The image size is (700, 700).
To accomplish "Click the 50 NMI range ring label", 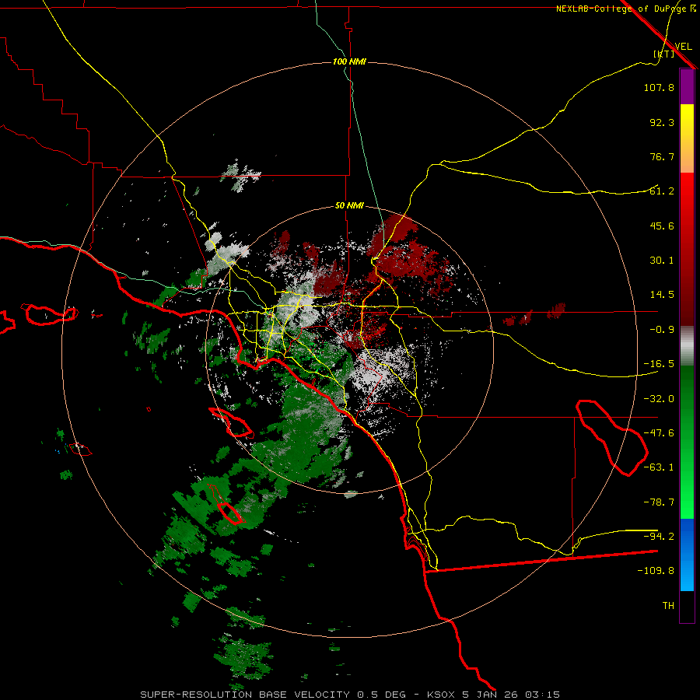I will point(349,205).
